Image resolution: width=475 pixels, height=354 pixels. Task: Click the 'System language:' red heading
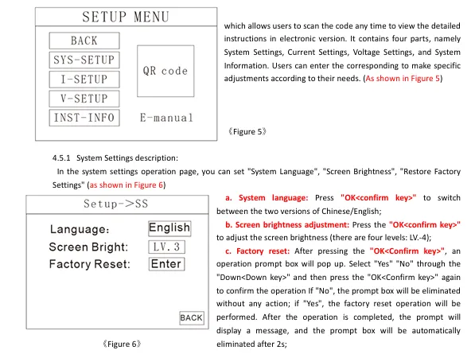(x=273, y=198)
